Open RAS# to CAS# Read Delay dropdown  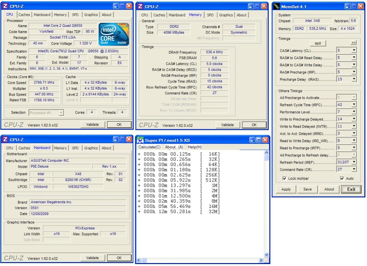coord(354,58)
